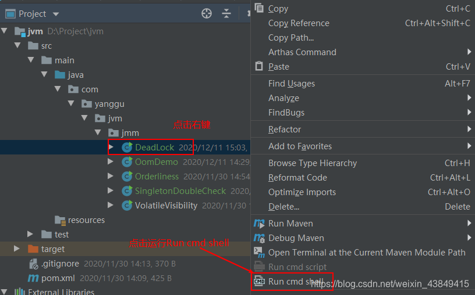Select the OomDemo class row
The image size is (475, 295).
point(125,161)
